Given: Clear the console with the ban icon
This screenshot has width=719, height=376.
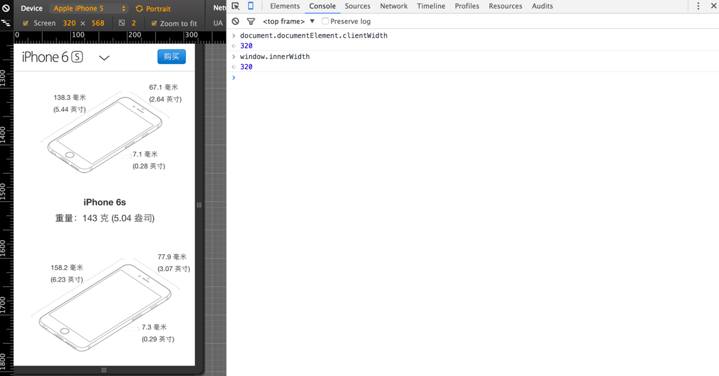Looking at the screenshot, I should (x=235, y=21).
